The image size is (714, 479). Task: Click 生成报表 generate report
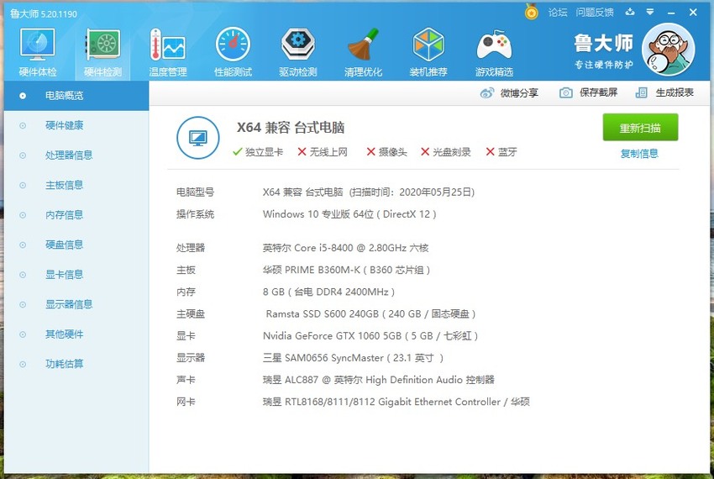pos(664,92)
